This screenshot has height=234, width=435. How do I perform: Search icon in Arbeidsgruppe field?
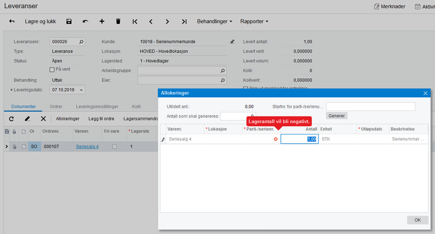click(223, 71)
